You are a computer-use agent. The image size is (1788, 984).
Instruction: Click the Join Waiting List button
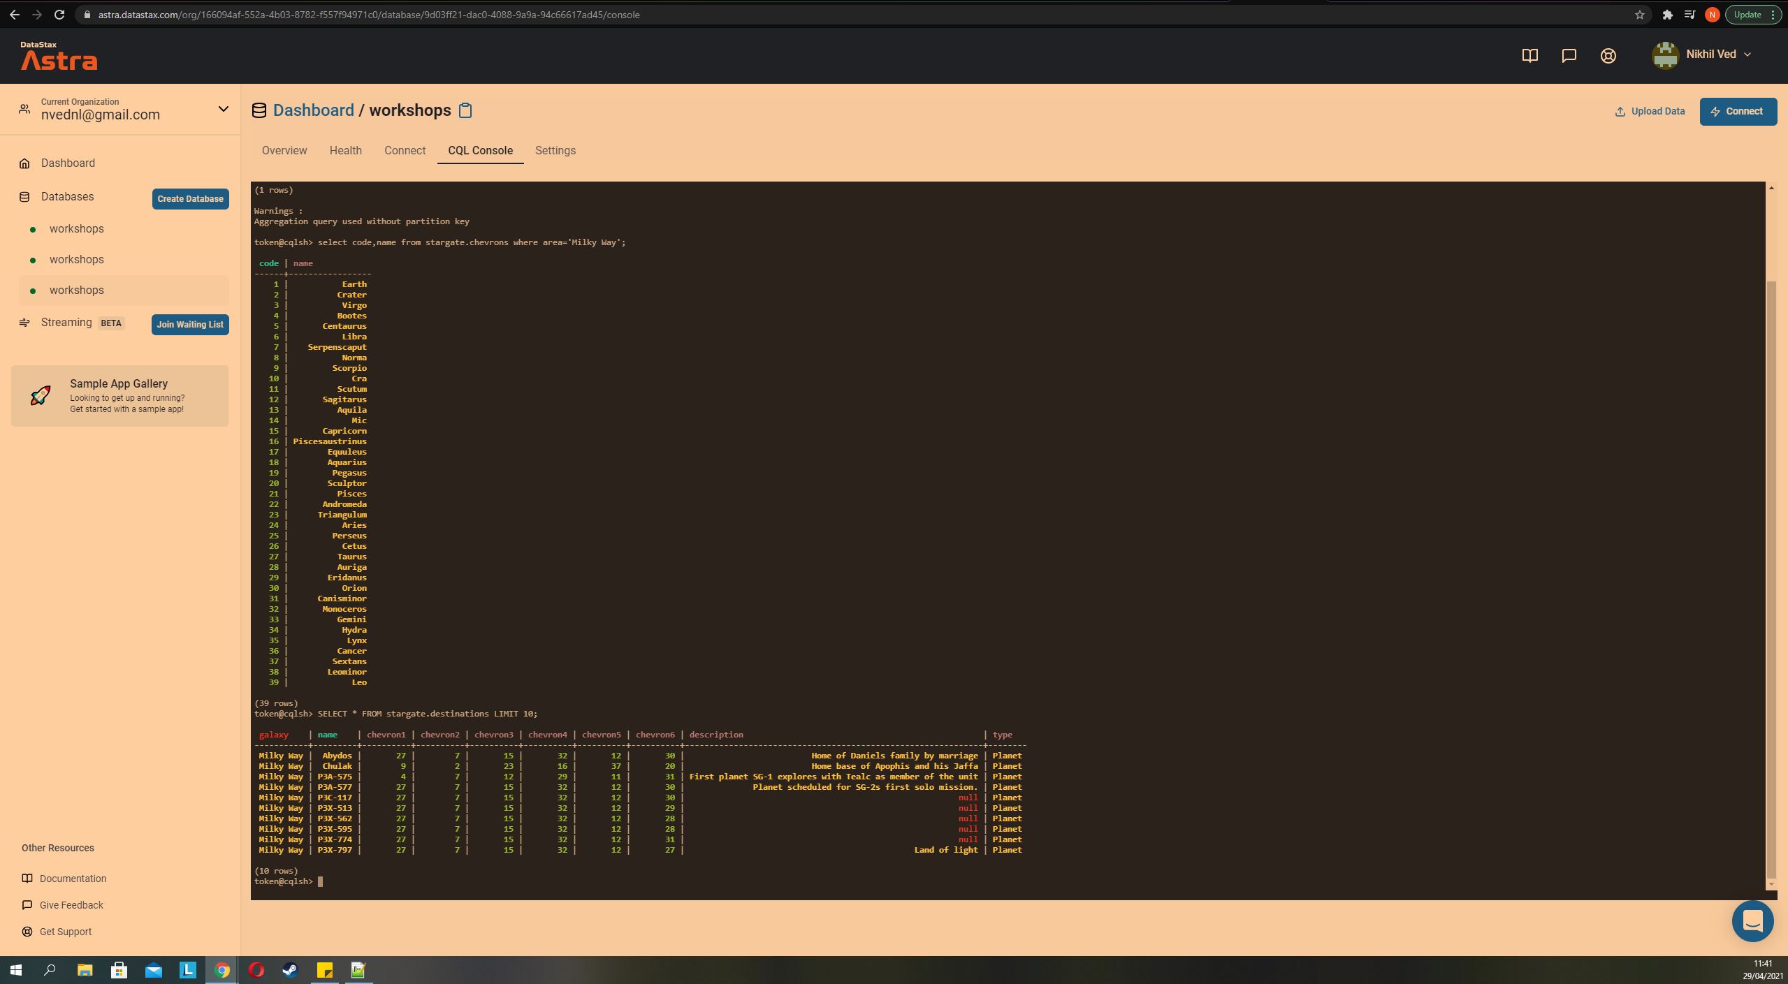point(189,324)
